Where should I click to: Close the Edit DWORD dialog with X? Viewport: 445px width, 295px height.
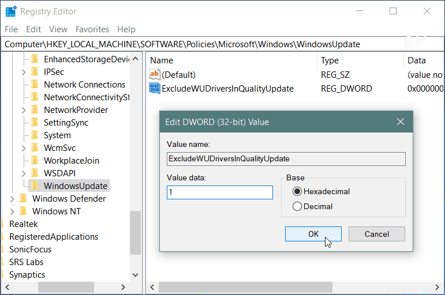pyautogui.click(x=401, y=122)
